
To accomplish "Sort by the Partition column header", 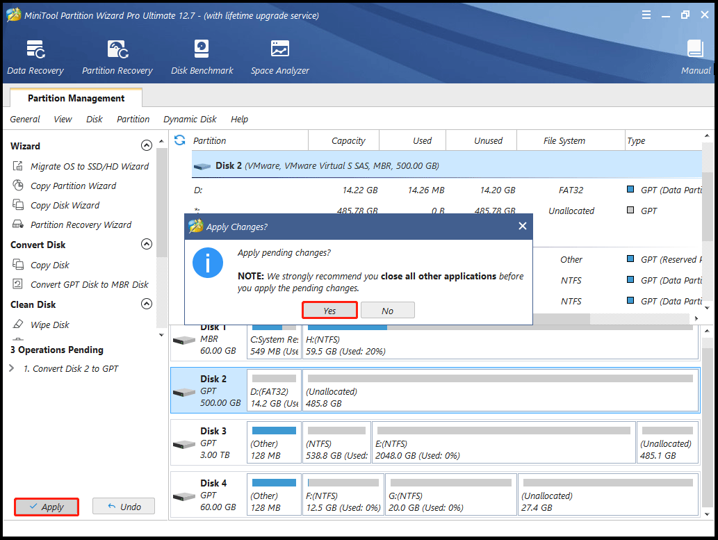I will (250, 140).
